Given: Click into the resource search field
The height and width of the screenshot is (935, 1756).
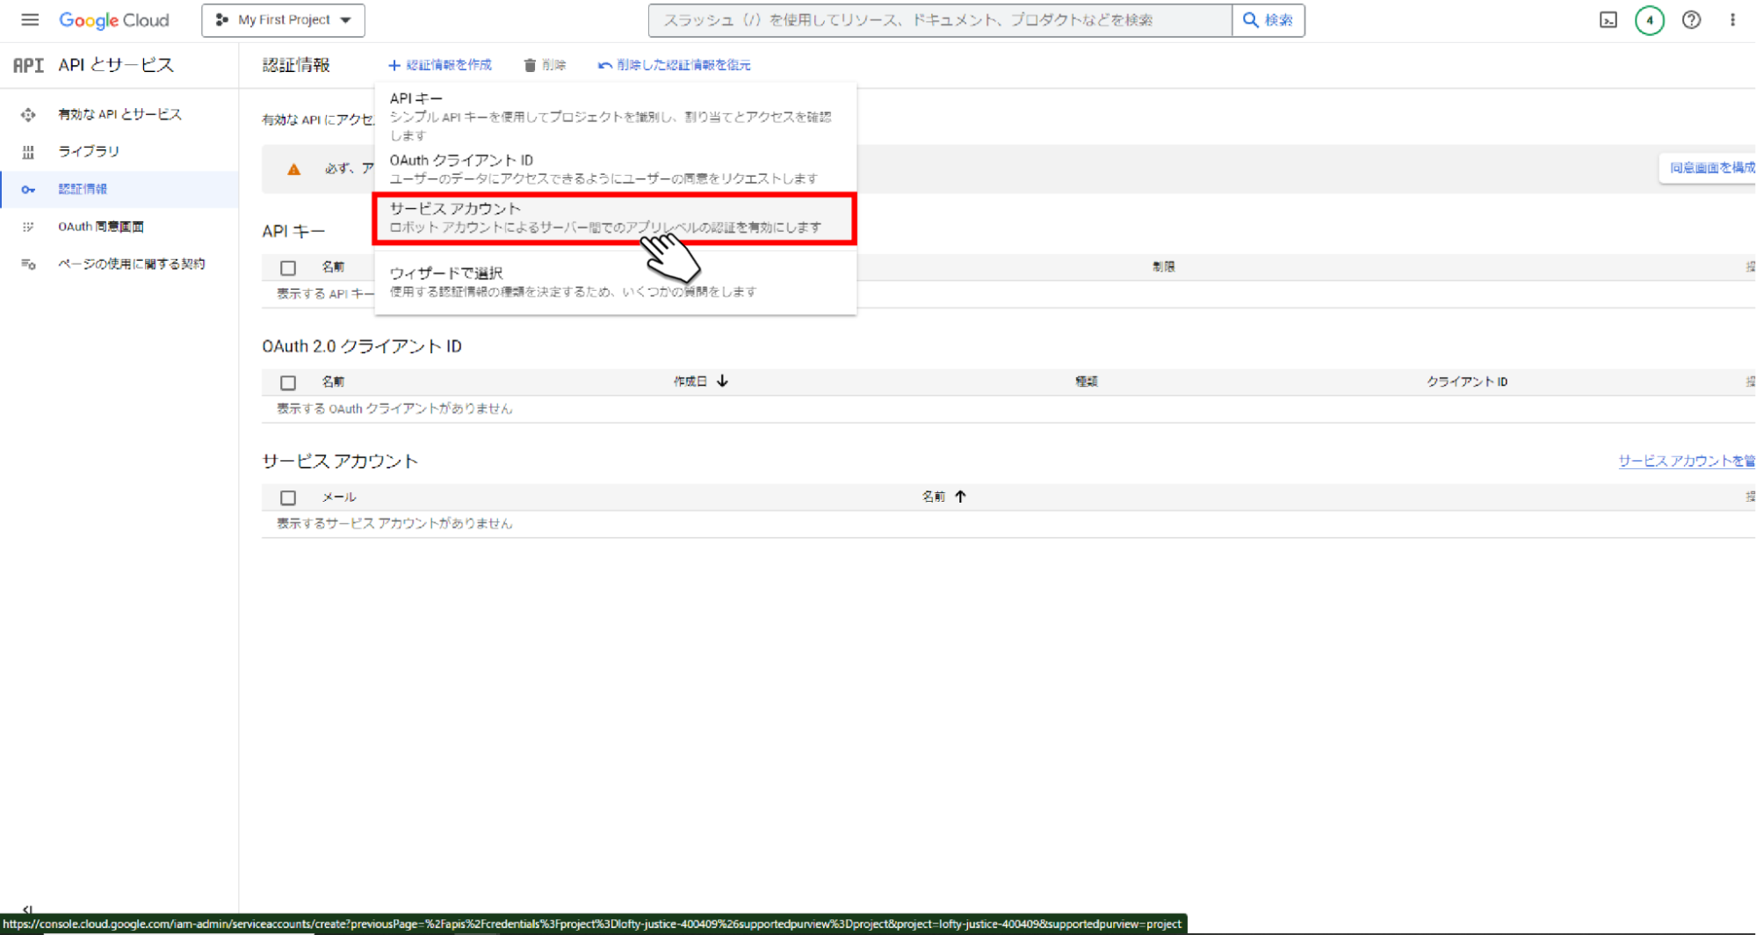Looking at the screenshot, I should click(x=940, y=20).
